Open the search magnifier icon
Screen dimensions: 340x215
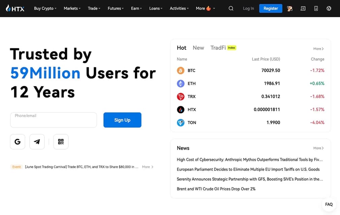[231, 8]
